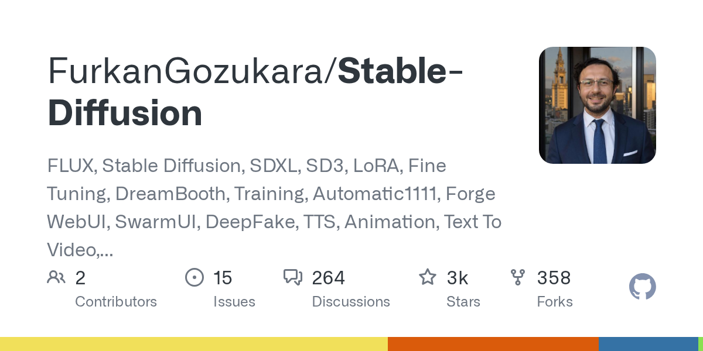
Task: Click the Stars star icon
Action: (427, 277)
